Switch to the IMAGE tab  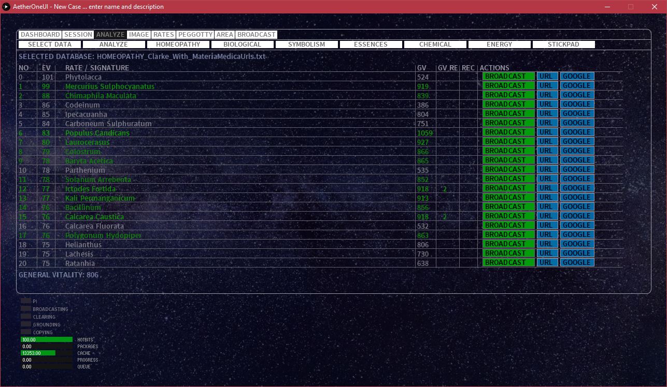coord(139,34)
